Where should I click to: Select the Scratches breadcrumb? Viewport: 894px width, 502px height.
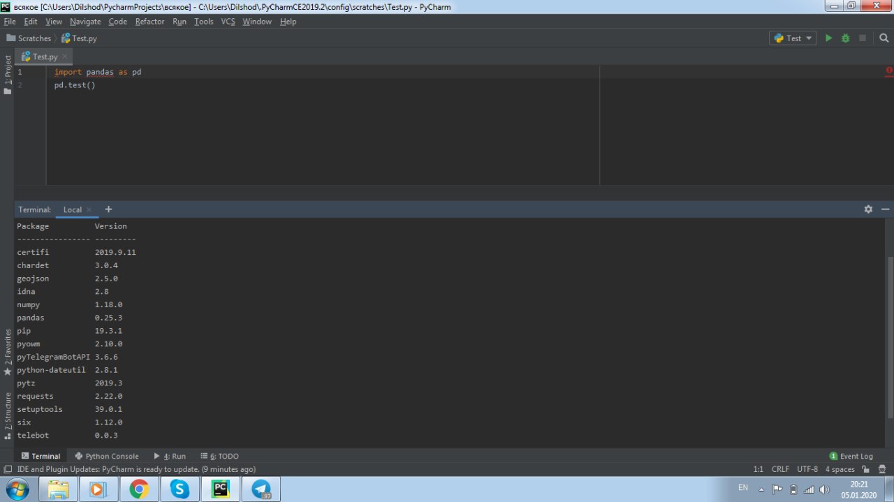tap(29, 38)
